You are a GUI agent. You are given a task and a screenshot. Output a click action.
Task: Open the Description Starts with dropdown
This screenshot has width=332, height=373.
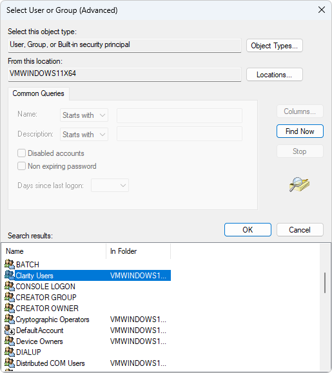click(x=84, y=135)
